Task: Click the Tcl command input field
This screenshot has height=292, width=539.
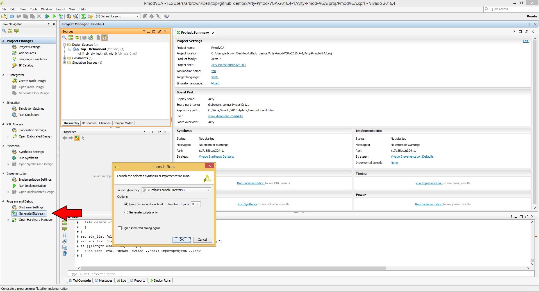Action: click(301, 274)
